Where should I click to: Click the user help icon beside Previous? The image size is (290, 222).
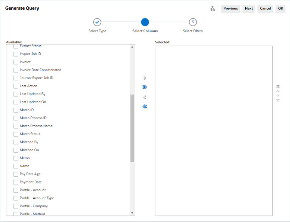pyautogui.click(x=212, y=8)
